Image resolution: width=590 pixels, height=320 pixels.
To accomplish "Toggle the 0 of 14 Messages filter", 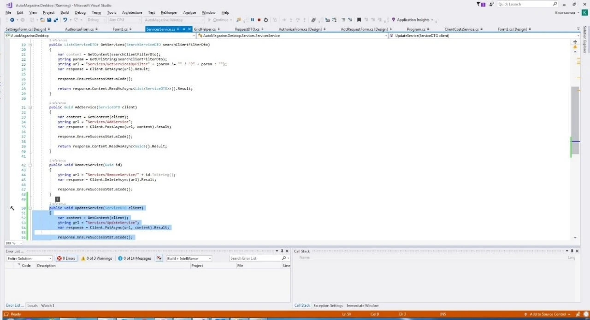I will tap(134, 258).
